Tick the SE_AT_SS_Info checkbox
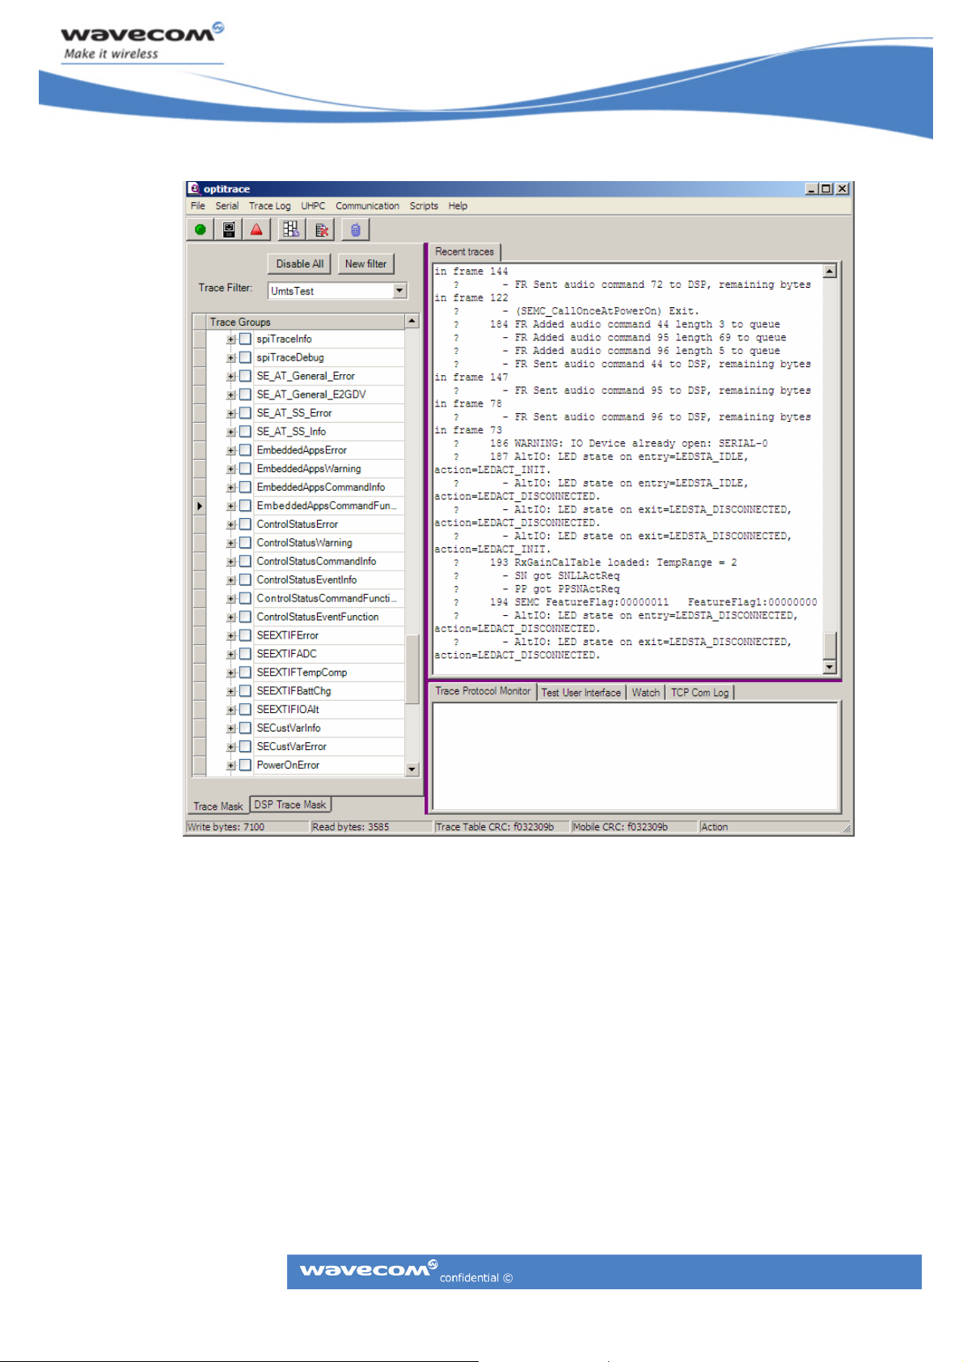This screenshot has height=1362, width=963. click(245, 432)
